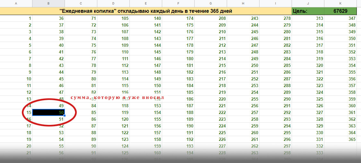Click the cell containing 313
The image size is (361, 163).
pyautogui.click(x=308, y=18)
